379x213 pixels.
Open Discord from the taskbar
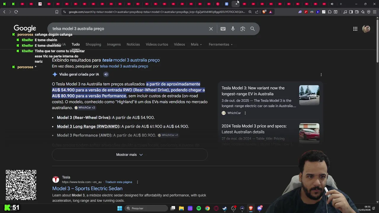[260, 208]
